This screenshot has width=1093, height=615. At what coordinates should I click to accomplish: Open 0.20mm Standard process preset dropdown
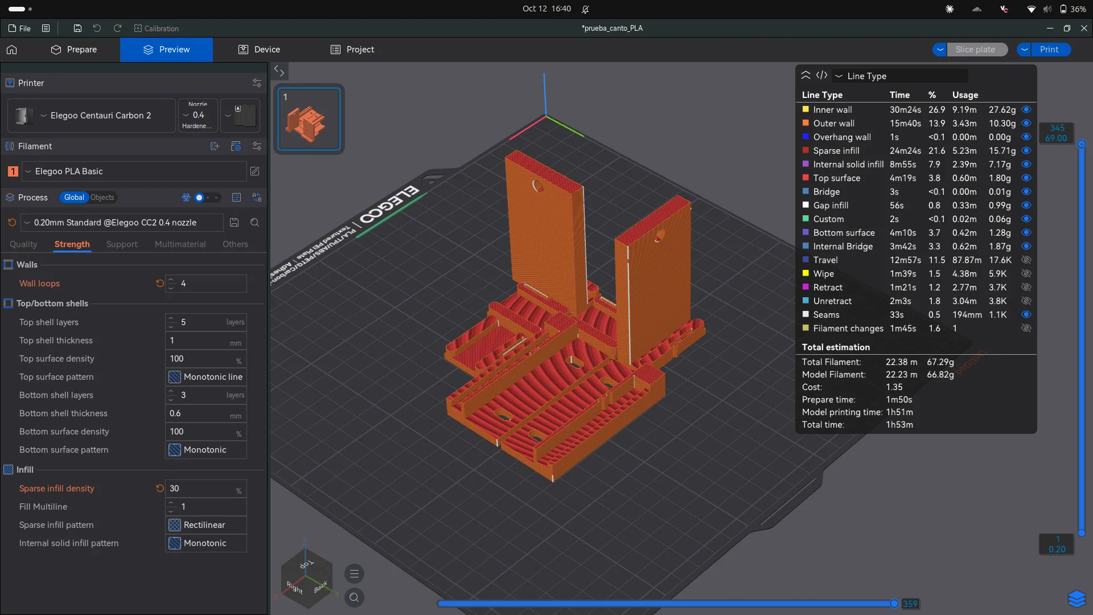click(122, 223)
